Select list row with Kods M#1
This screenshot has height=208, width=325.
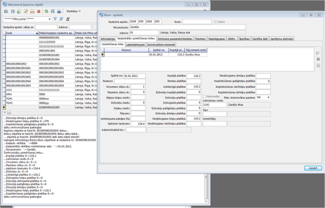point(50,94)
